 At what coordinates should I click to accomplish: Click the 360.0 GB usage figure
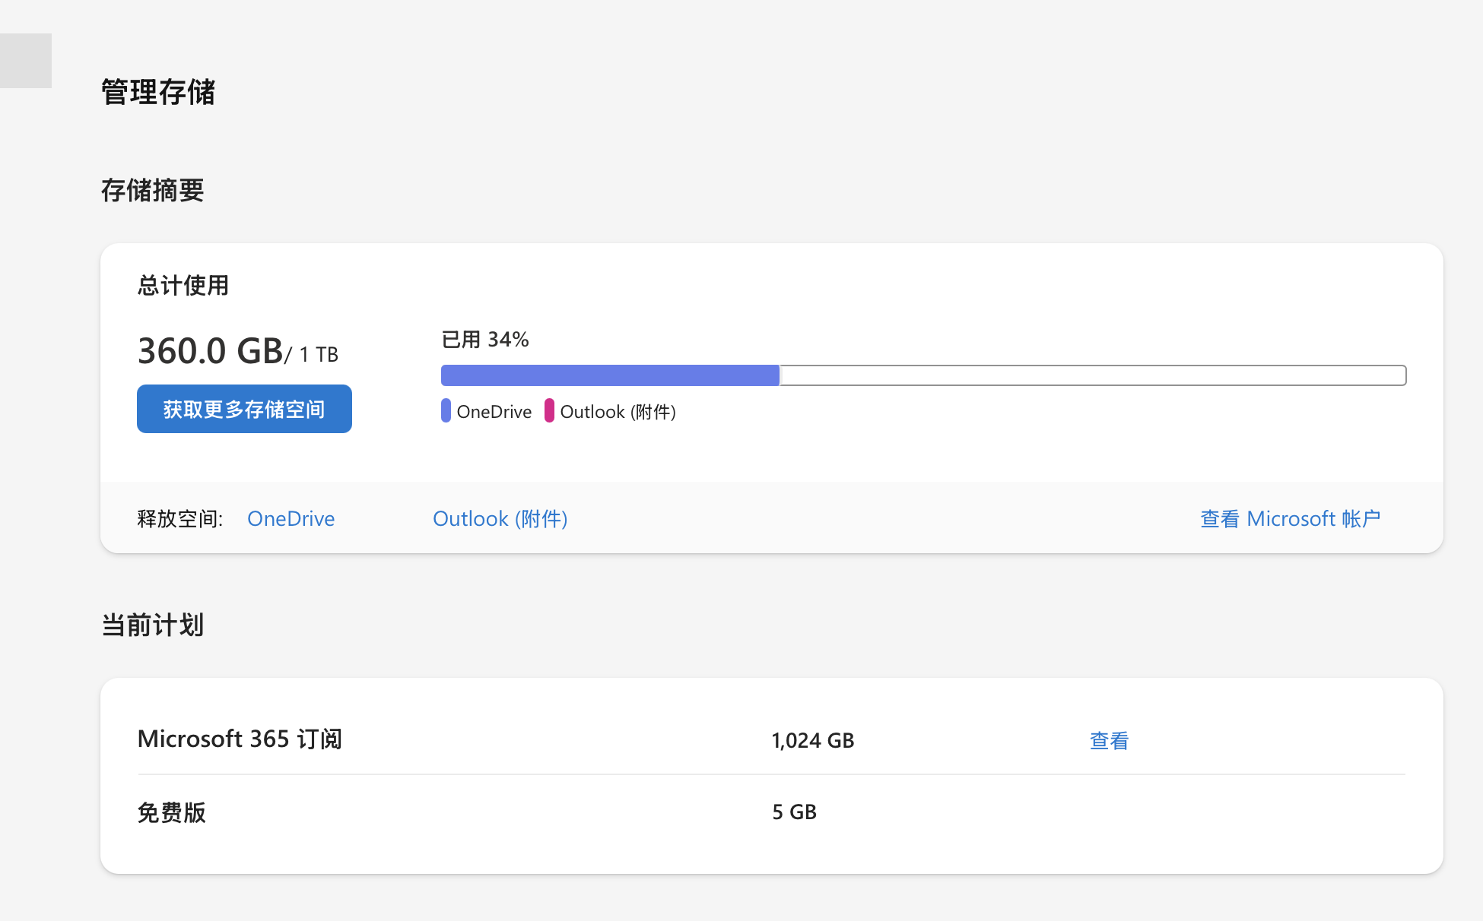pyautogui.click(x=211, y=351)
